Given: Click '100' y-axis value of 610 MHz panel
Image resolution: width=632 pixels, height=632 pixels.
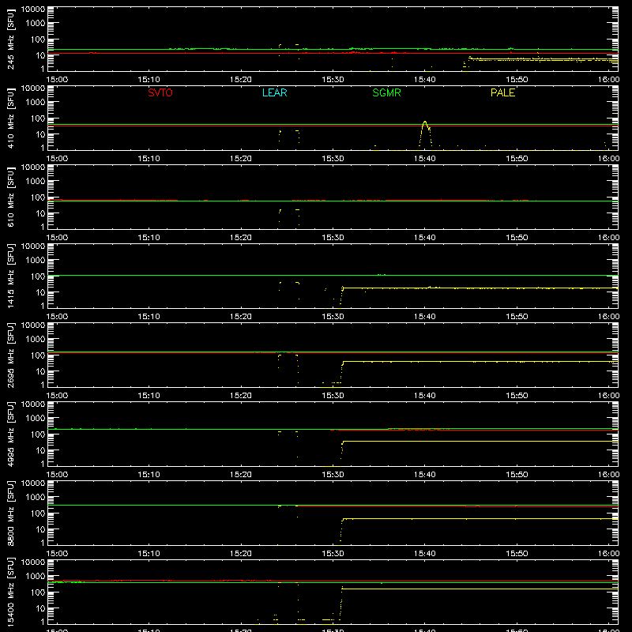Looking at the screenshot, I should (x=38, y=197).
